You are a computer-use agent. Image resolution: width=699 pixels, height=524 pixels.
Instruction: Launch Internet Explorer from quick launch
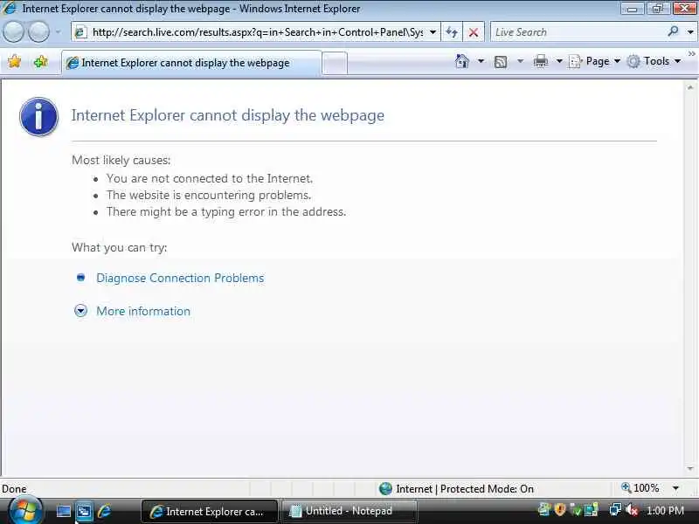pos(104,511)
